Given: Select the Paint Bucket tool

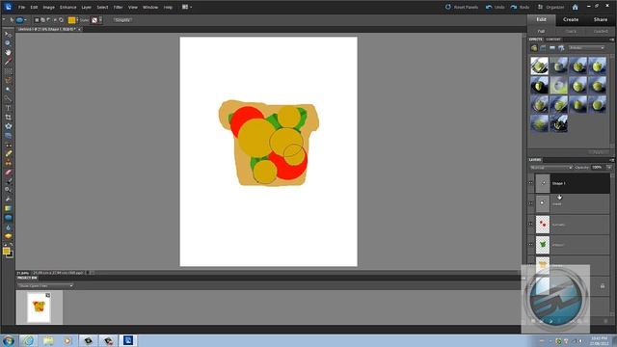Looking at the screenshot, I should [x=8, y=200].
